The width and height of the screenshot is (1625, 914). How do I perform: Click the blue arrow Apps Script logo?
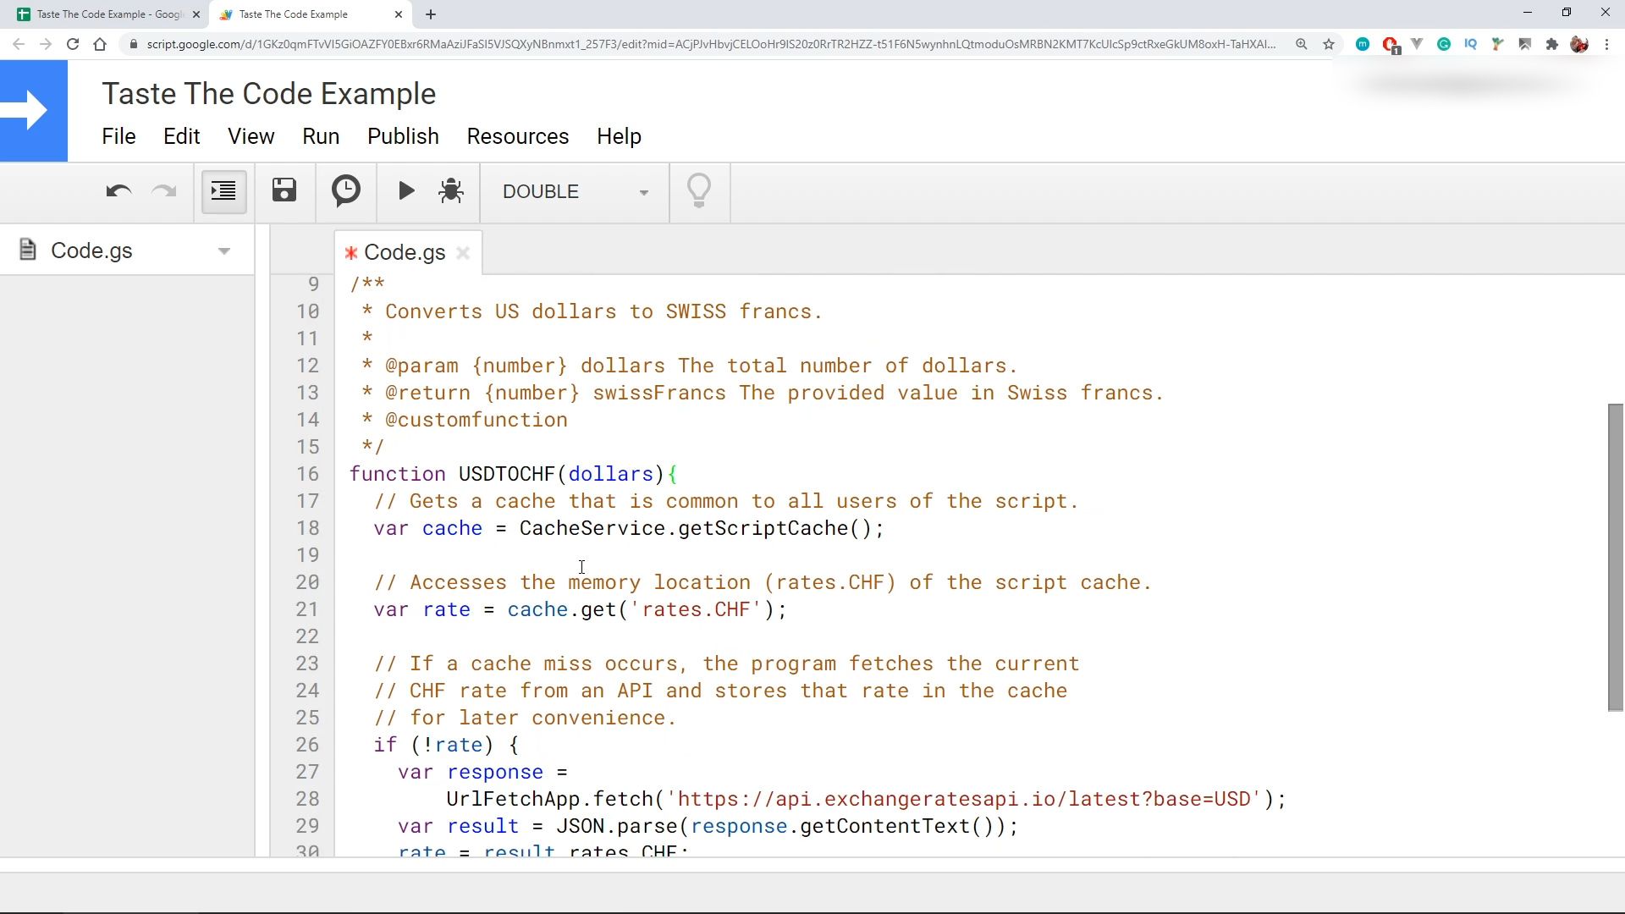point(34,111)
